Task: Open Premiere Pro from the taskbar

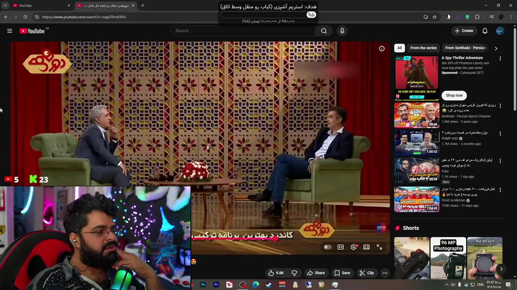Action: pos(216,285)
